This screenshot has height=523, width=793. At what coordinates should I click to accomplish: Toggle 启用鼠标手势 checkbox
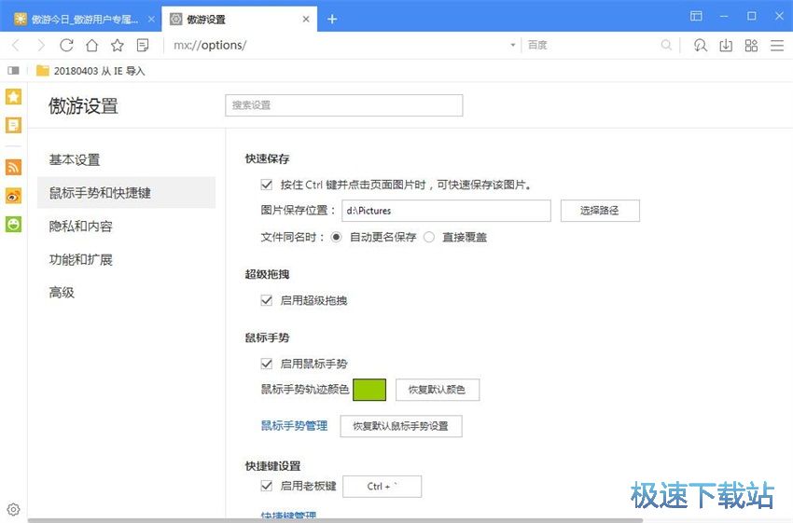pos(267,364)
